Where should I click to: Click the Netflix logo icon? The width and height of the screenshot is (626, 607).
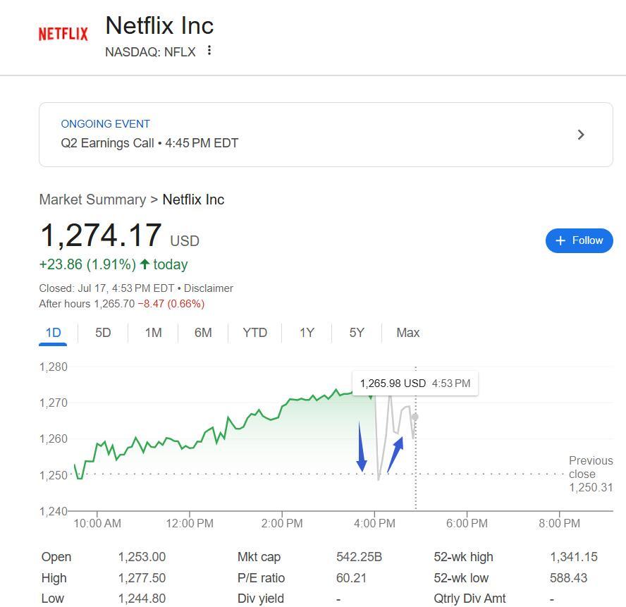[63, 34]
